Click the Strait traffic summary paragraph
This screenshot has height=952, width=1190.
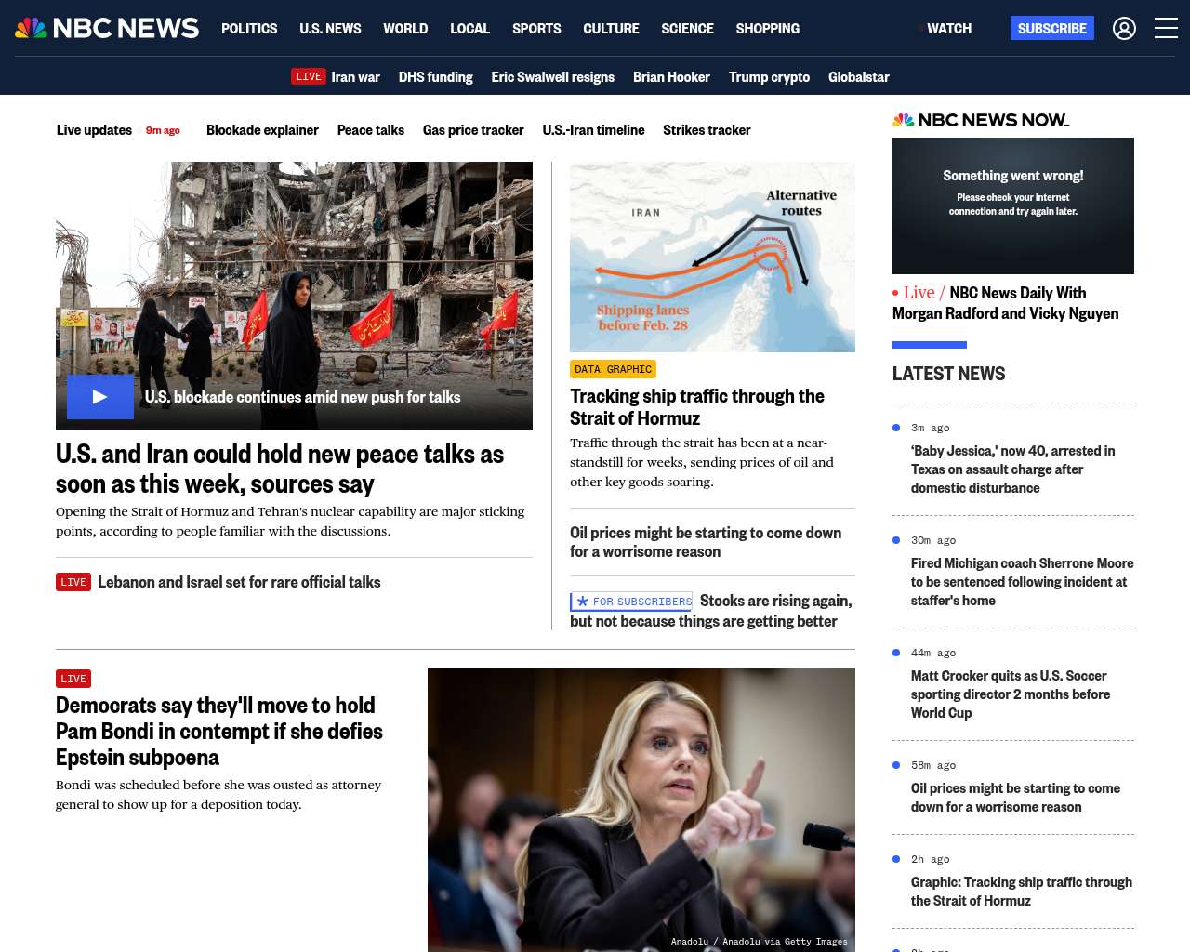tap(702, 462)
